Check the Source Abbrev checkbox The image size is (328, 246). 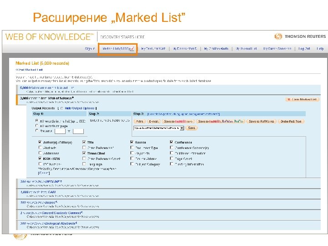(132, 159)
